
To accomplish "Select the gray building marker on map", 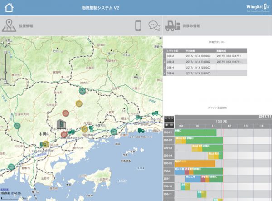I will point(61,124).
